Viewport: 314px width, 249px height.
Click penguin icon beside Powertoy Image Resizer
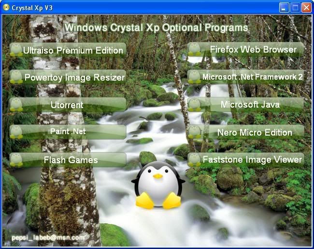point(16,77)
